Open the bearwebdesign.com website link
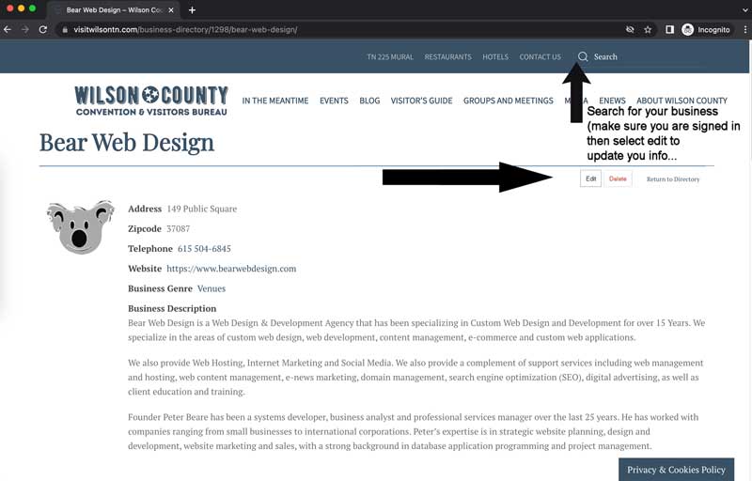The image size is (752, 481). pyautogui.click(x=231, y=269)
